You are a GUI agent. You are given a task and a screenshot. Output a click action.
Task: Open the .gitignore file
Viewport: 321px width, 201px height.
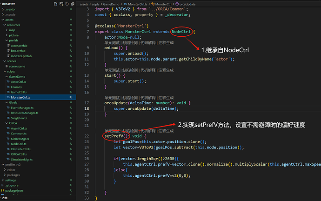(x=12, y=185)
